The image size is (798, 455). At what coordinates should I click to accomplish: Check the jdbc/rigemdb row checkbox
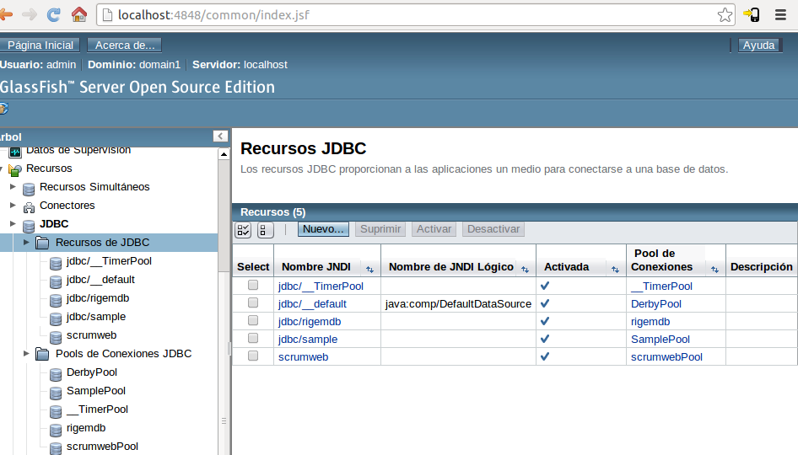click(253, 321)
